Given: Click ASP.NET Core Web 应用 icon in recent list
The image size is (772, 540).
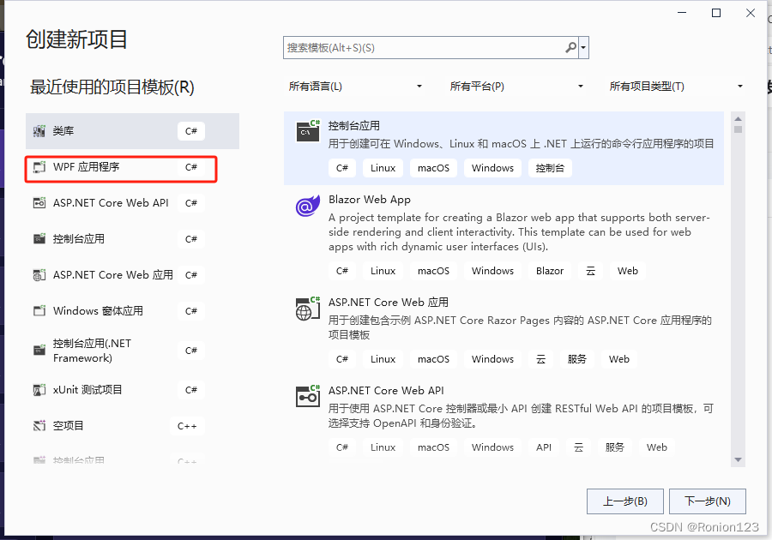Looking at the screenshot, I should pos(39,275).
